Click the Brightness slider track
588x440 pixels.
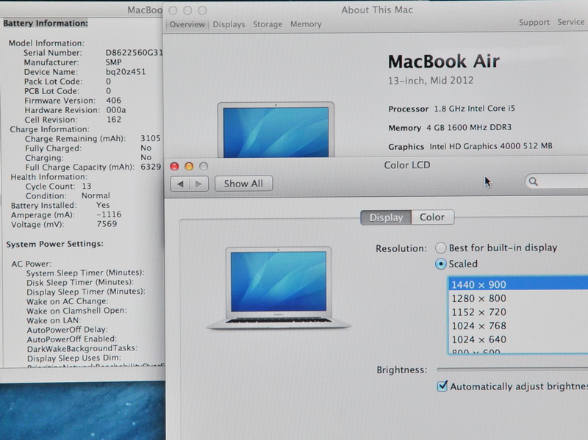pos(512,369)
